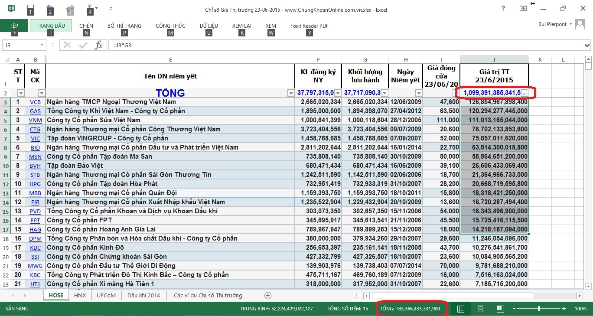This screenshot has width=593, height=316.
Task: Open the GAS ticker link
Action: pyautogui.click(x=36, y=111)
